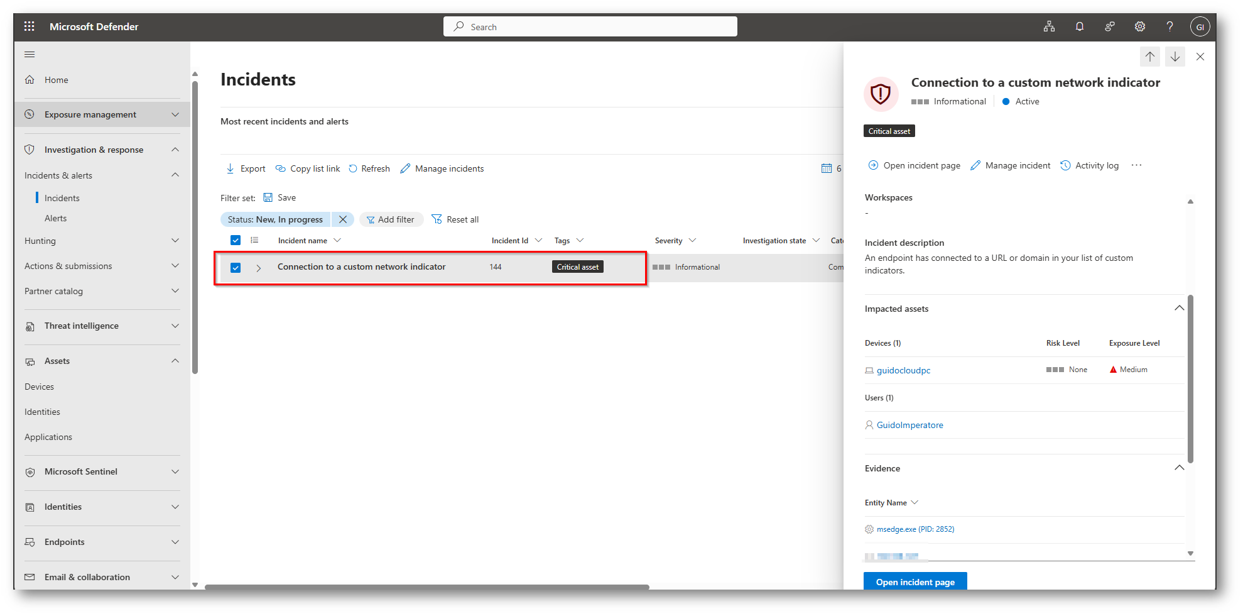Open the settings gear icon
This screenshot has height=616, width=1243.
1139,26
